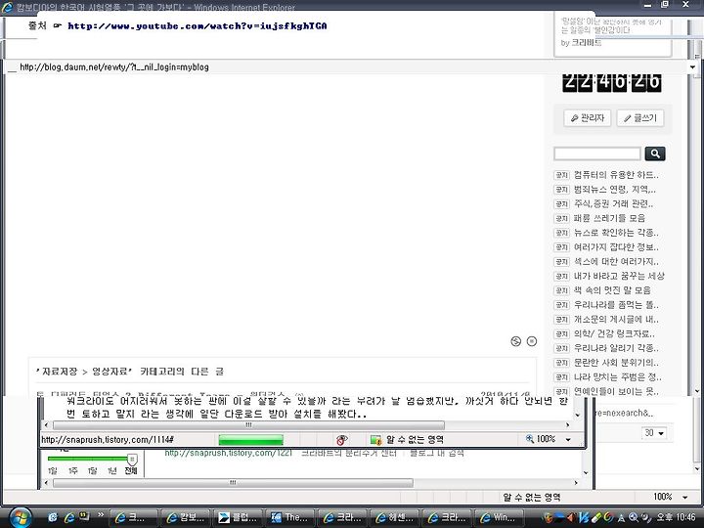This screenshot has width=704, height=528.
Task: Open the YouTube source link
Action: coord(198,25)
